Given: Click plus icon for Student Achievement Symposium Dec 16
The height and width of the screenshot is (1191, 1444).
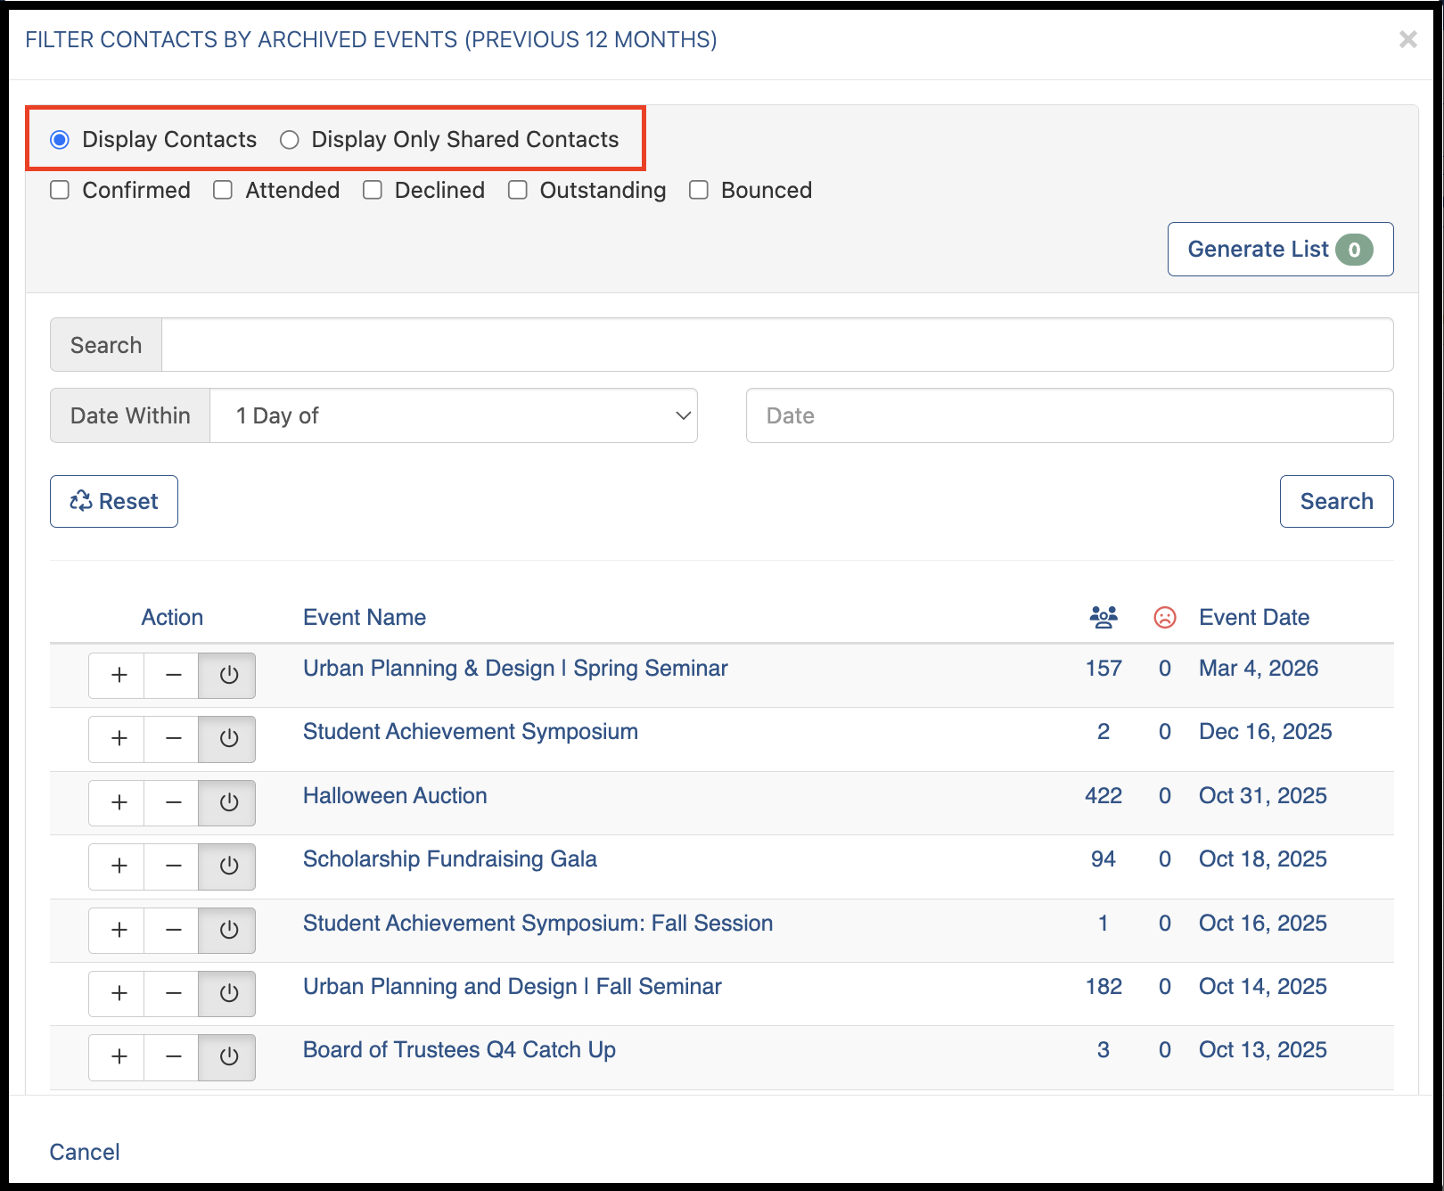Looking at the screenshot, I should pyautogui.click(x=117, y=739).
